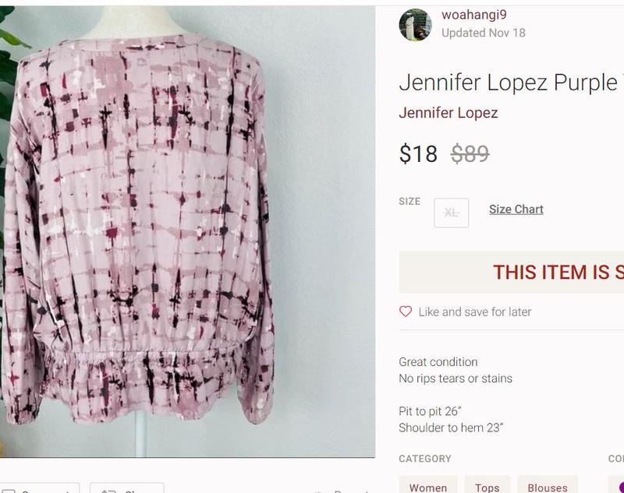Click the heart icon to like item
Viewport: 624px width, 493px height.
[406, 312]
